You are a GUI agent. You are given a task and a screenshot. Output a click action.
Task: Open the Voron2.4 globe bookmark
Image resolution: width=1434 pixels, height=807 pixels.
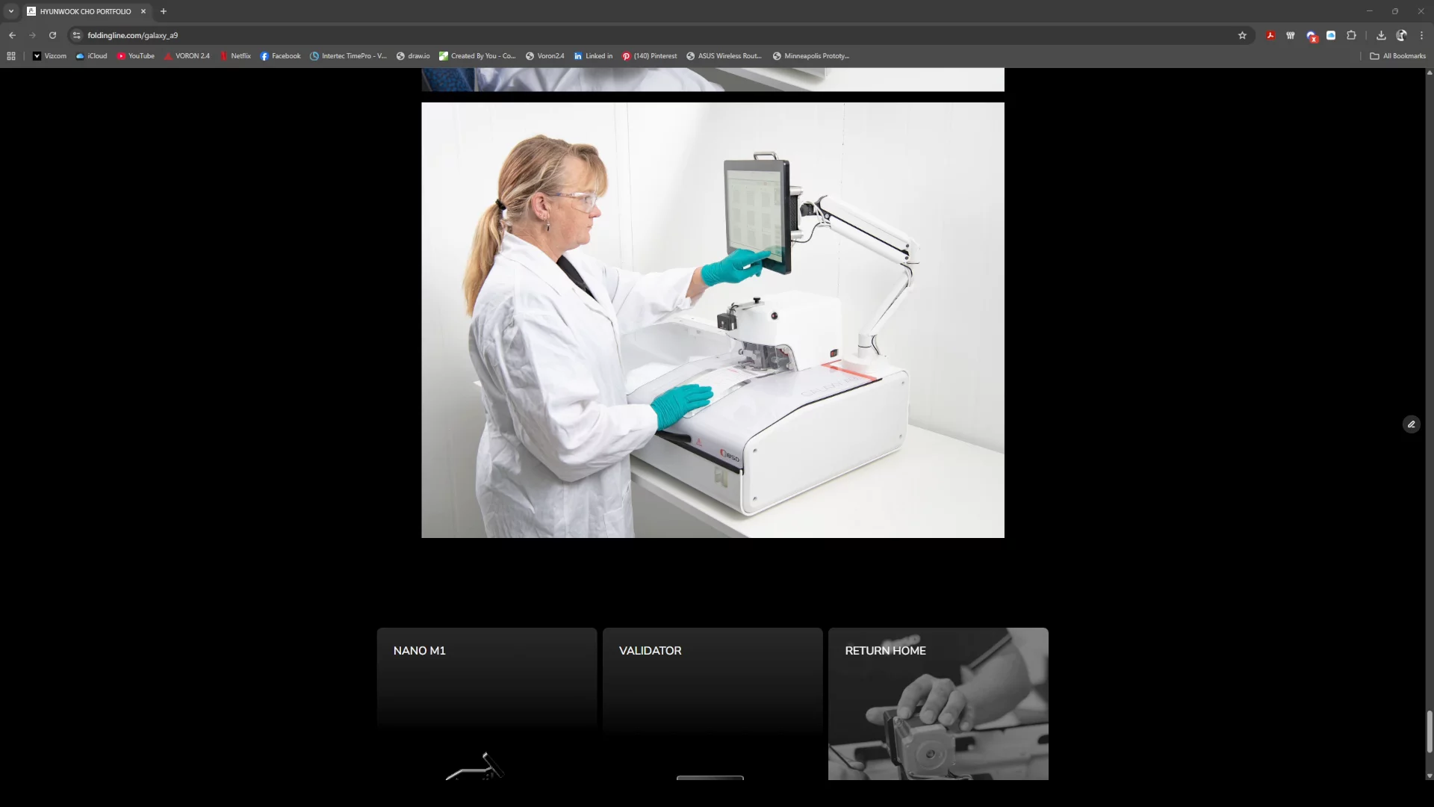[x=544, y=56]
